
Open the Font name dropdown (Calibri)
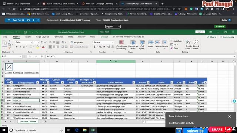31,42
